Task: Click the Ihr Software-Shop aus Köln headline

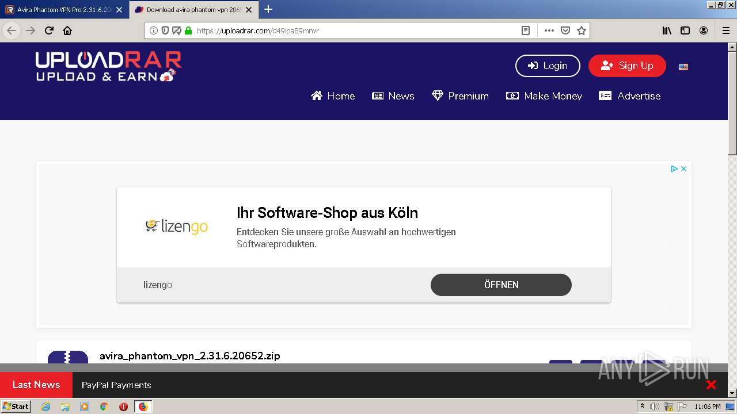Action: coord(327,213)
